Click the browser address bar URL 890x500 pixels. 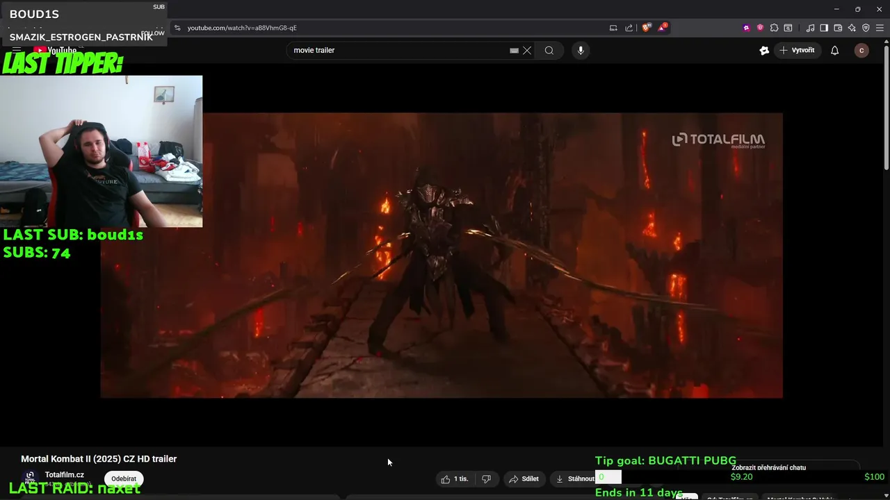click(x=242, y=28)
